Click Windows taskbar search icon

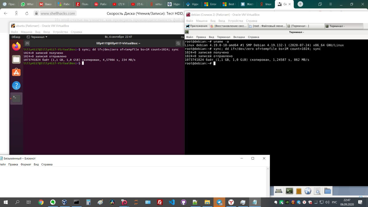tap(17, 202)
